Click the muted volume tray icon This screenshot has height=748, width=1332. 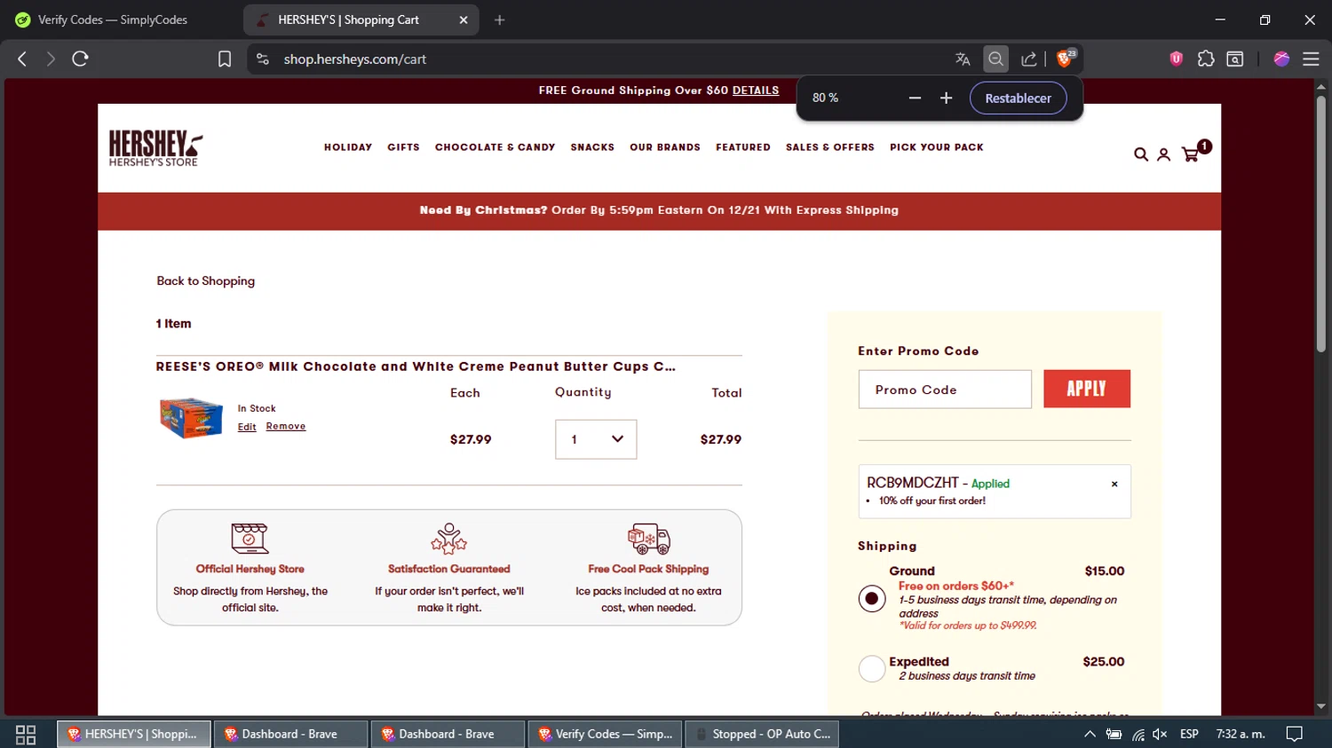point(1160,734)
